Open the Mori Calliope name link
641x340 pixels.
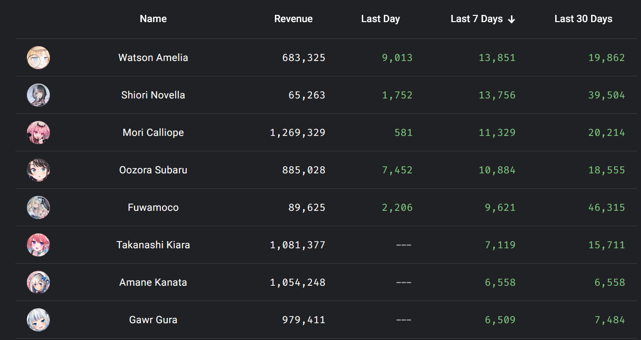(x=153, y=133)
